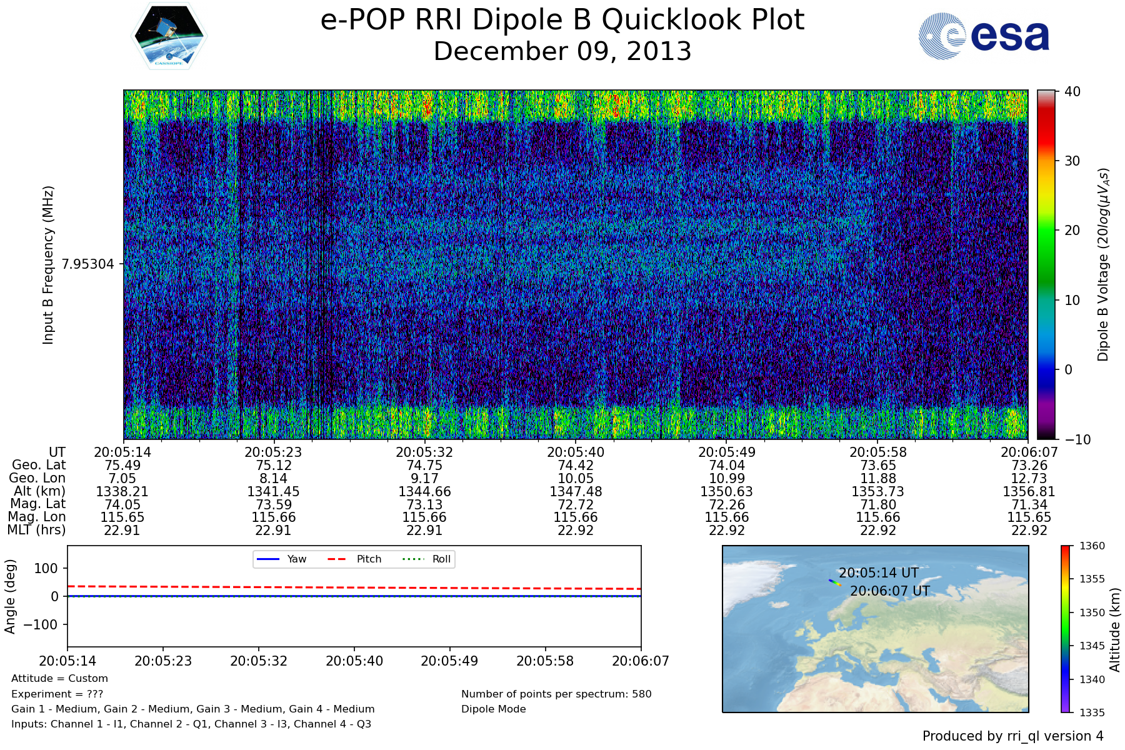Click the 20:05:14 UT label on map
Viewport: 1125px width, 750px height.
(x=878, y=572)
